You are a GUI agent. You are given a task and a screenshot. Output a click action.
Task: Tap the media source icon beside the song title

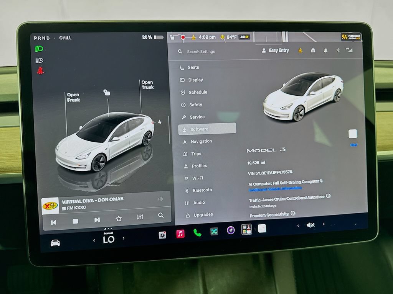pyautogui.click(x=160, y=199)
